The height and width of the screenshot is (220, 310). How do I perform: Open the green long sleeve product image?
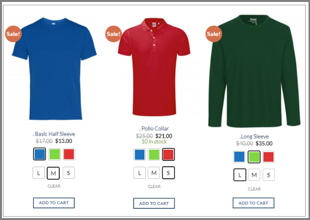coord(254,71)
